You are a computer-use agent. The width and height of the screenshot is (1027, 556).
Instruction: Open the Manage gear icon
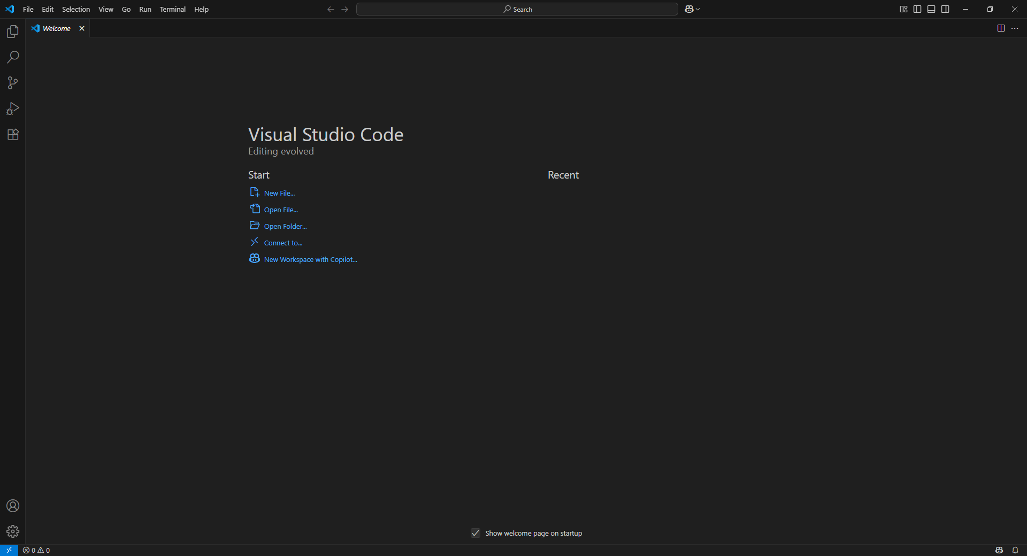[13, 531]
